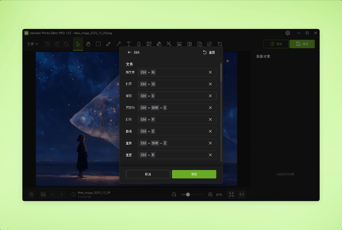Clear the Ctrl+N shortcut with its X
342x230 pixels.
(x=210, y=72)
